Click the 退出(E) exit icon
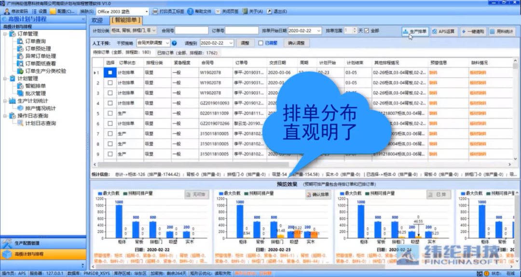 click(270, 11)
